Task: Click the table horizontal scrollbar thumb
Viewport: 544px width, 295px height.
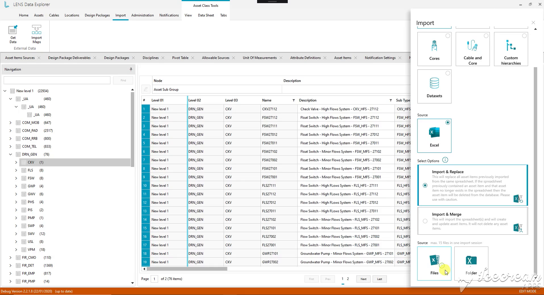Action: coord(187,269)
